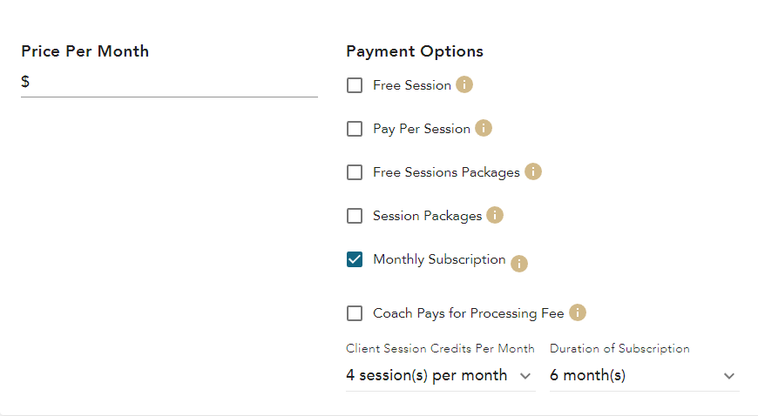The height and width of the screenshot is (416, 758).
Task: Click chevron next to 4 session(s) per month
Action: click(525, 376)
